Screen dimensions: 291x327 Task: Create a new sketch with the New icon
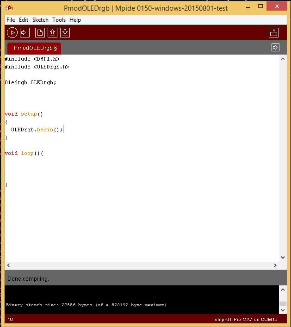[40, 33]
